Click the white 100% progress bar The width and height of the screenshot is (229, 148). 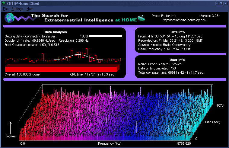click(x=106, y=36)
